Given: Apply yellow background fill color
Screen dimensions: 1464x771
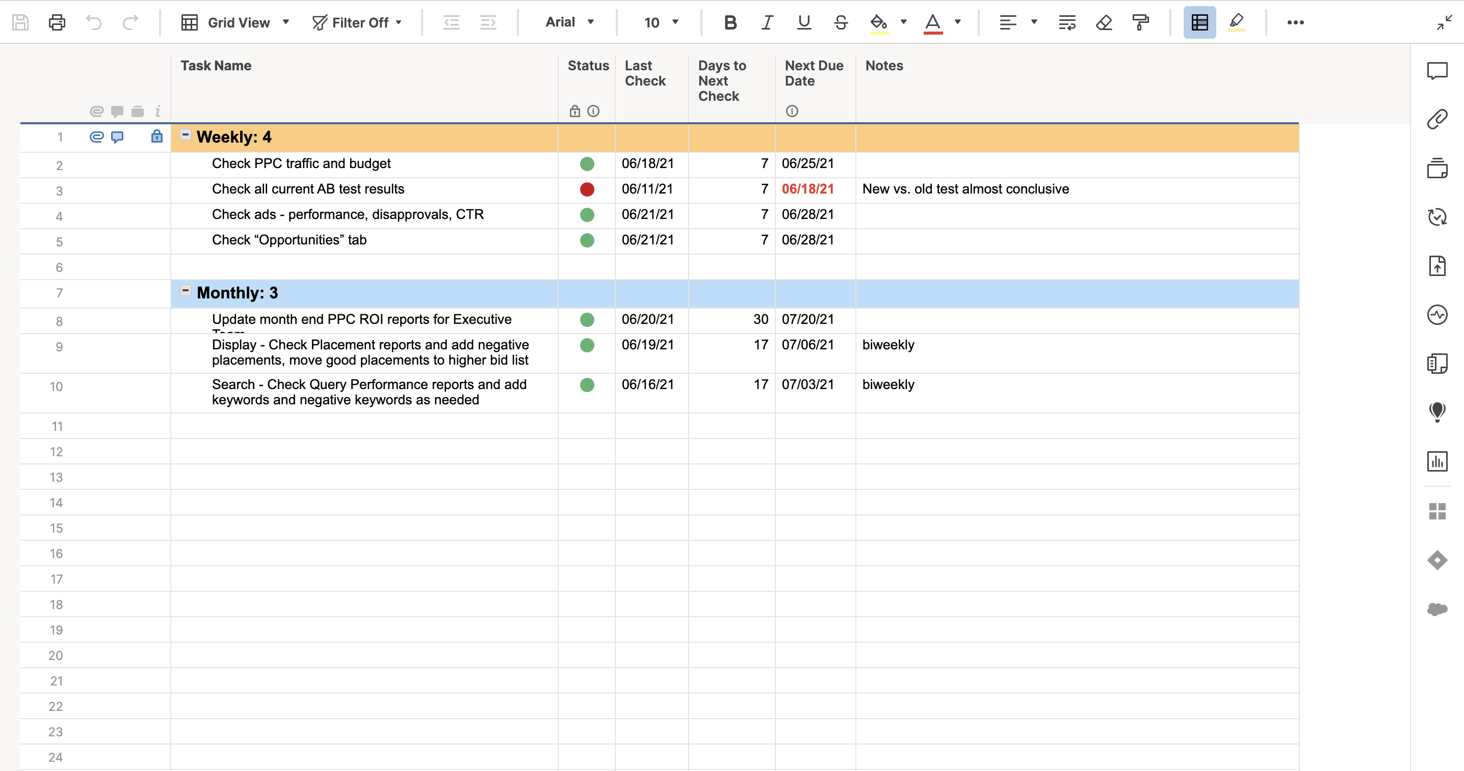Looking at the screenshot, I should [x=879, y=23].
